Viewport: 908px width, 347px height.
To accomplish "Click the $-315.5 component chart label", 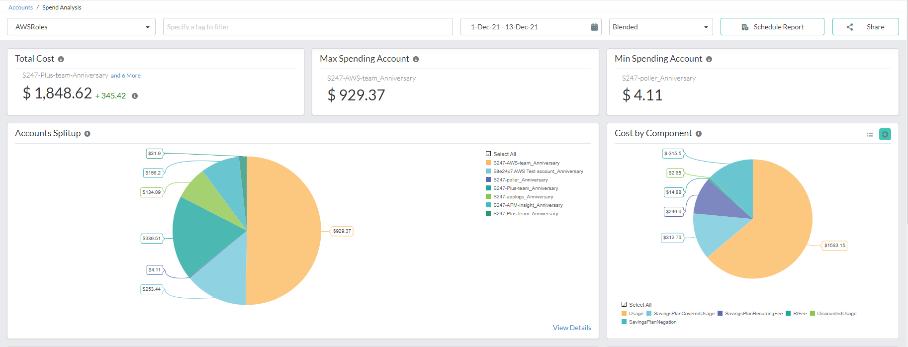I will pyautogui.click(x=673, y=153).
